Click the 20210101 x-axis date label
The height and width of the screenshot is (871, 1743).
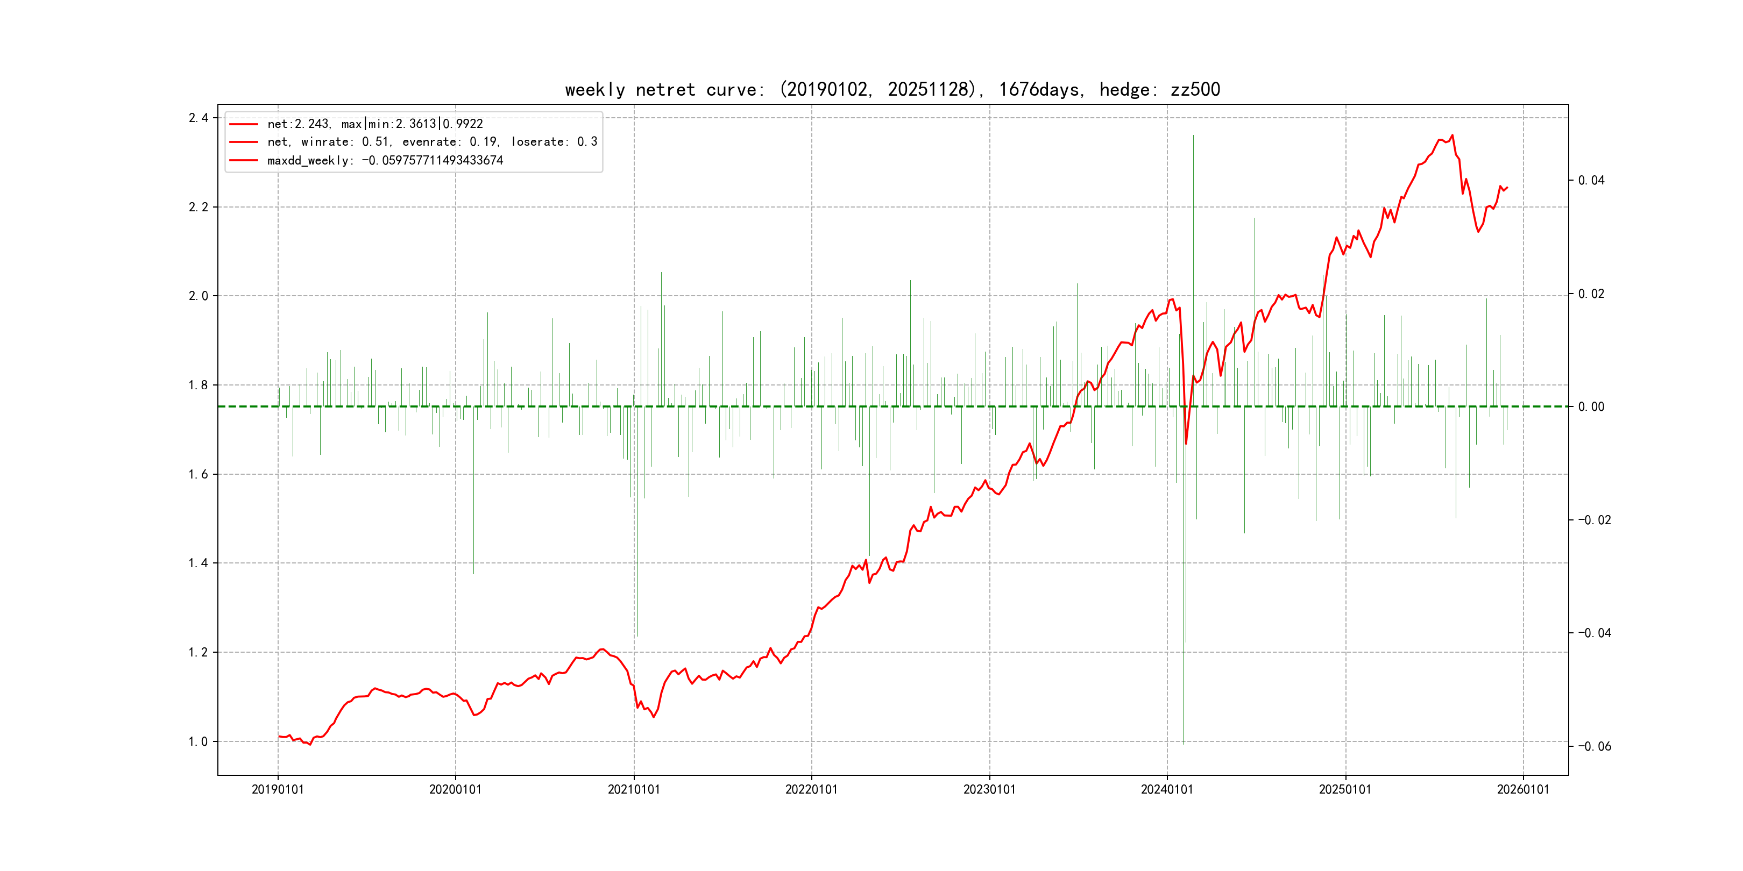(633, 789)
